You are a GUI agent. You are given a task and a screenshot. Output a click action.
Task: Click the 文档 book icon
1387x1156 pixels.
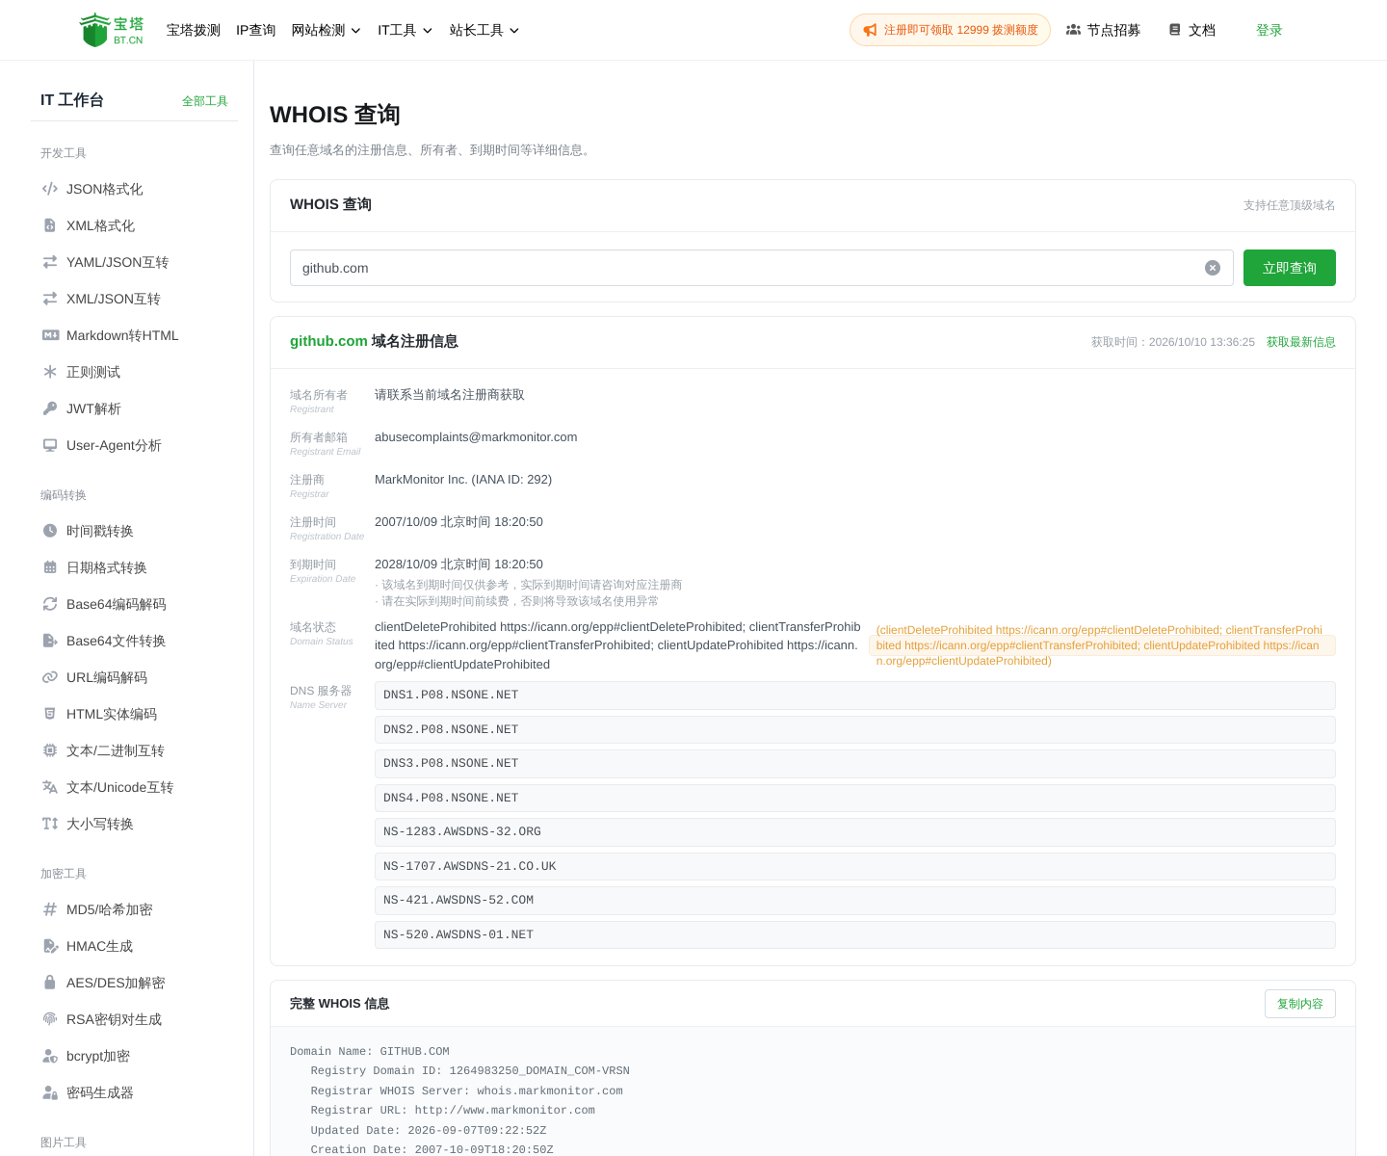pyautogui.click(x=1174, y=30)
